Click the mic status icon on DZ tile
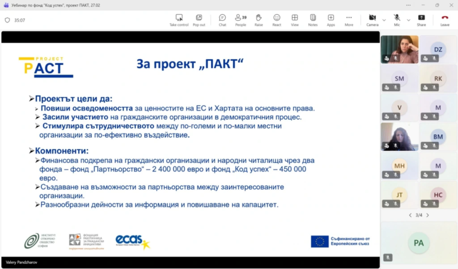This screenshot has width=458, height=269. [434, 58]
